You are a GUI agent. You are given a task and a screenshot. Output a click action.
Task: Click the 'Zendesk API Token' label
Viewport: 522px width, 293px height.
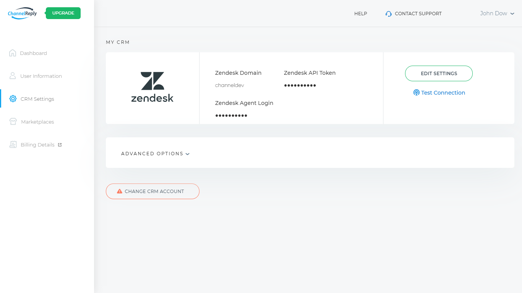coord(310,72)
